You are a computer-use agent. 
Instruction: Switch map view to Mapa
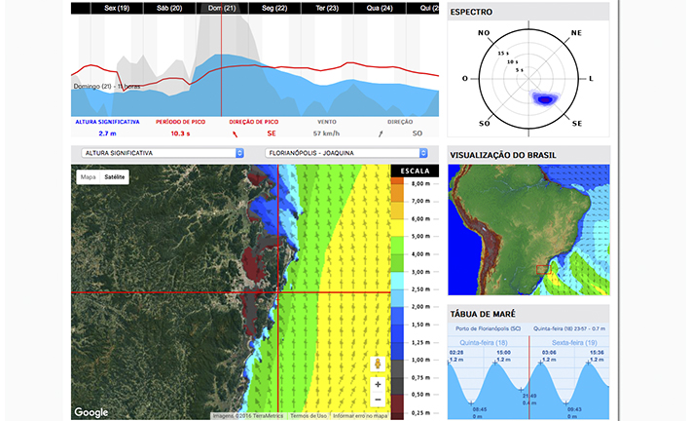click(x=89, y=177)
